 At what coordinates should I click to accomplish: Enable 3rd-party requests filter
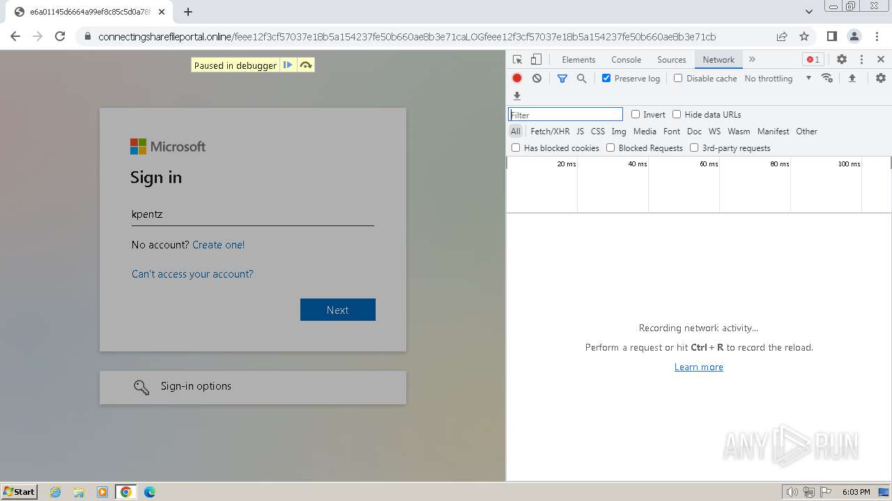[694, 148]
